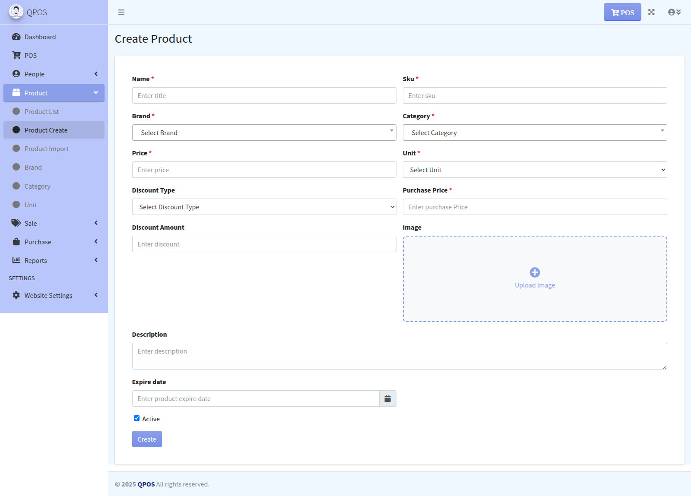691x496 pixels.
Task: Focus the Expire date input field
Action: (x=256, y=398)
